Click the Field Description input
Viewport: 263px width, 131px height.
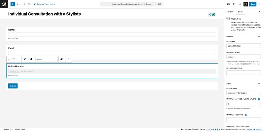pyautogui.click(x=244, y=73)
